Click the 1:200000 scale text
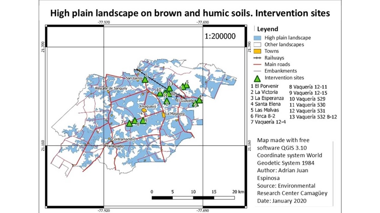Screen dimensions: 380x213 (220, 36)
